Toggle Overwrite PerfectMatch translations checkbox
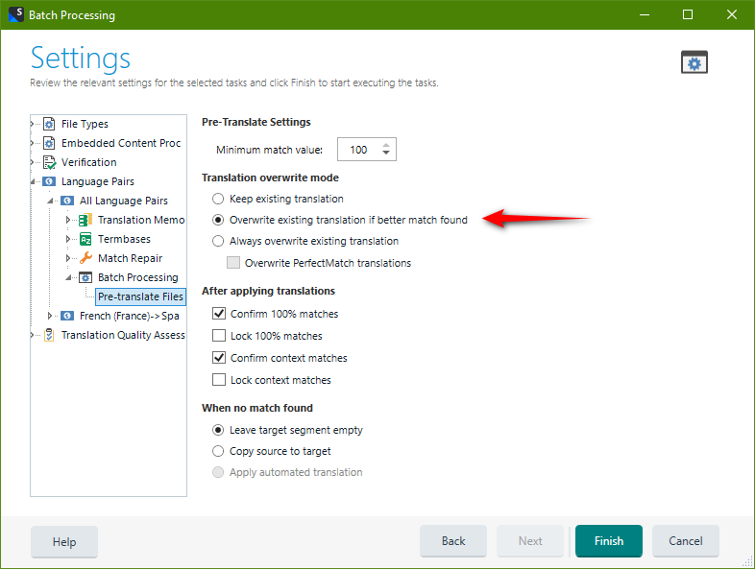The width and height of the screenshot is (755, 569). pos(233,263)
